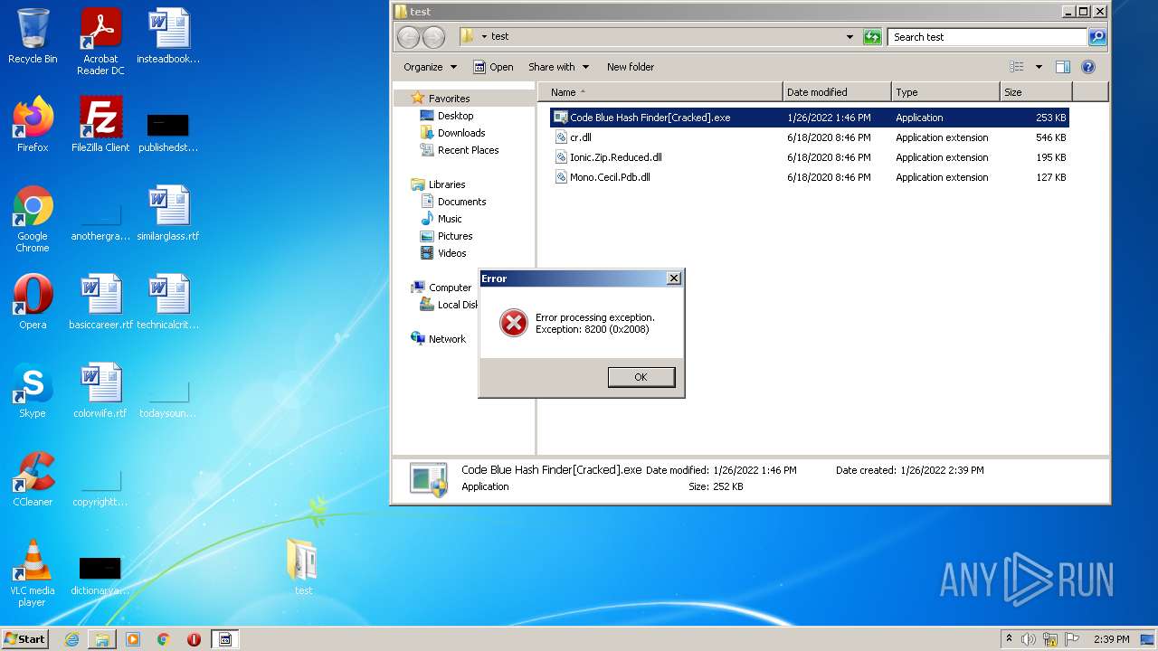Select Code Blue Hash Finder[Cracked].exe file
Viewport: 1158px width, 651px height.
click(x=809, y=118)
